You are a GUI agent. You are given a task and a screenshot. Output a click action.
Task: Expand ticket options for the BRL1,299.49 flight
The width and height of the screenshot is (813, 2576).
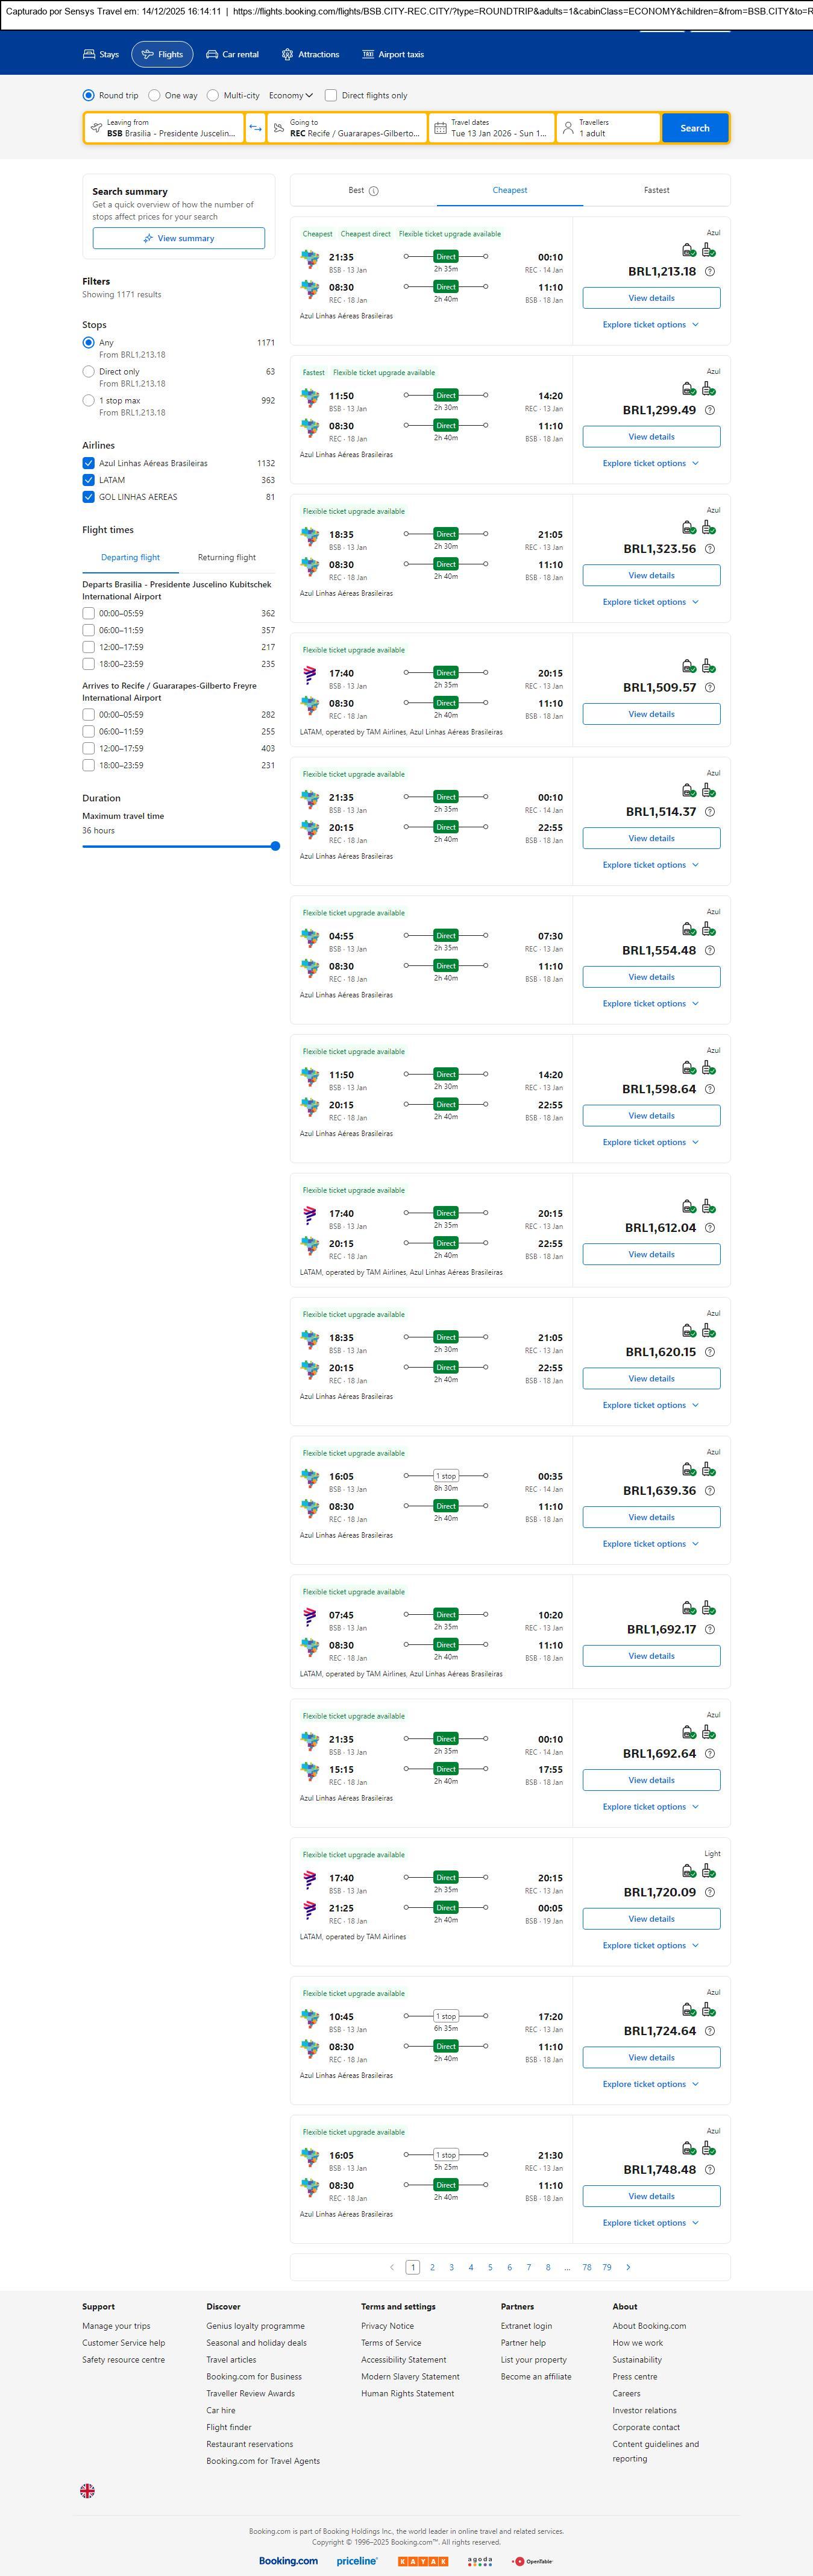651,464
